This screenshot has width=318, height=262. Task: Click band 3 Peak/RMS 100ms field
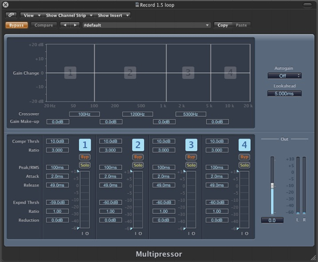(x=164, y=167)
